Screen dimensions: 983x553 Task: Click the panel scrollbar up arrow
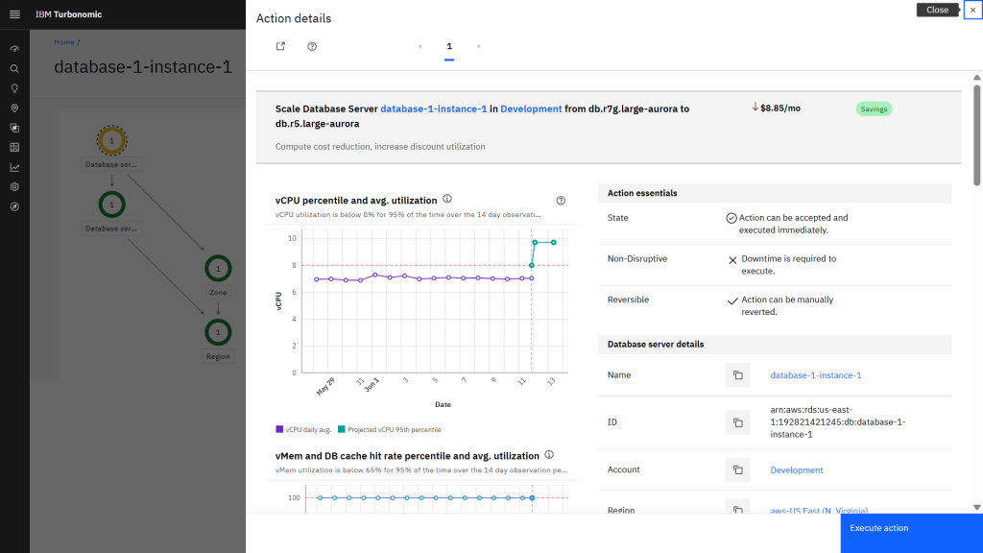(x=976, y=78)
